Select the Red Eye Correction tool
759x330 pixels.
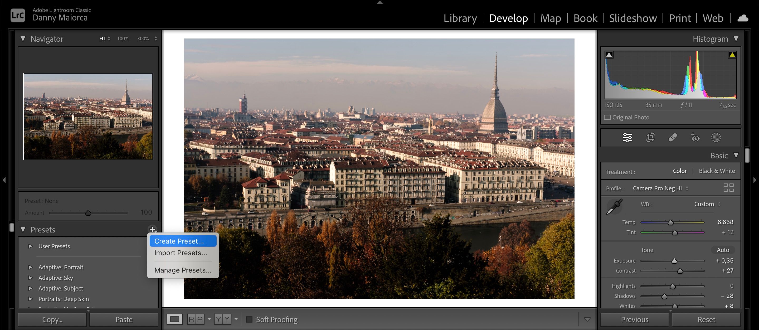point(695,137)
